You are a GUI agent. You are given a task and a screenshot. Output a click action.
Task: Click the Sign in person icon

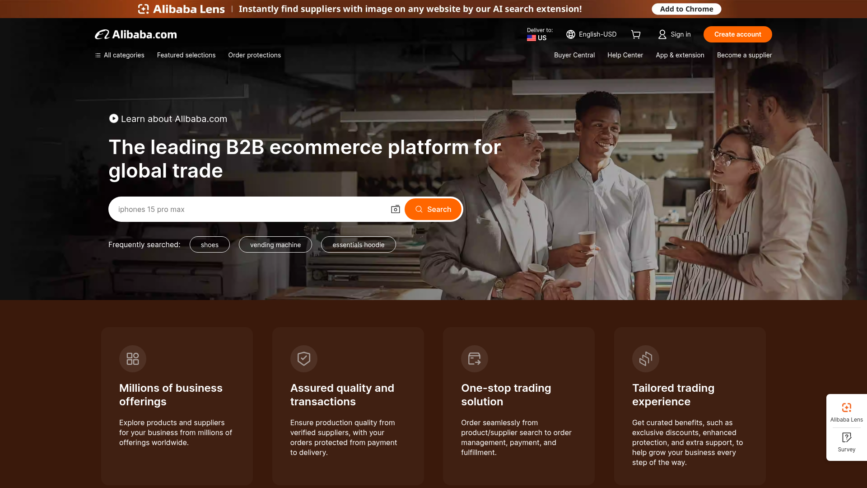pyautogui.click(x=662, y=34)
